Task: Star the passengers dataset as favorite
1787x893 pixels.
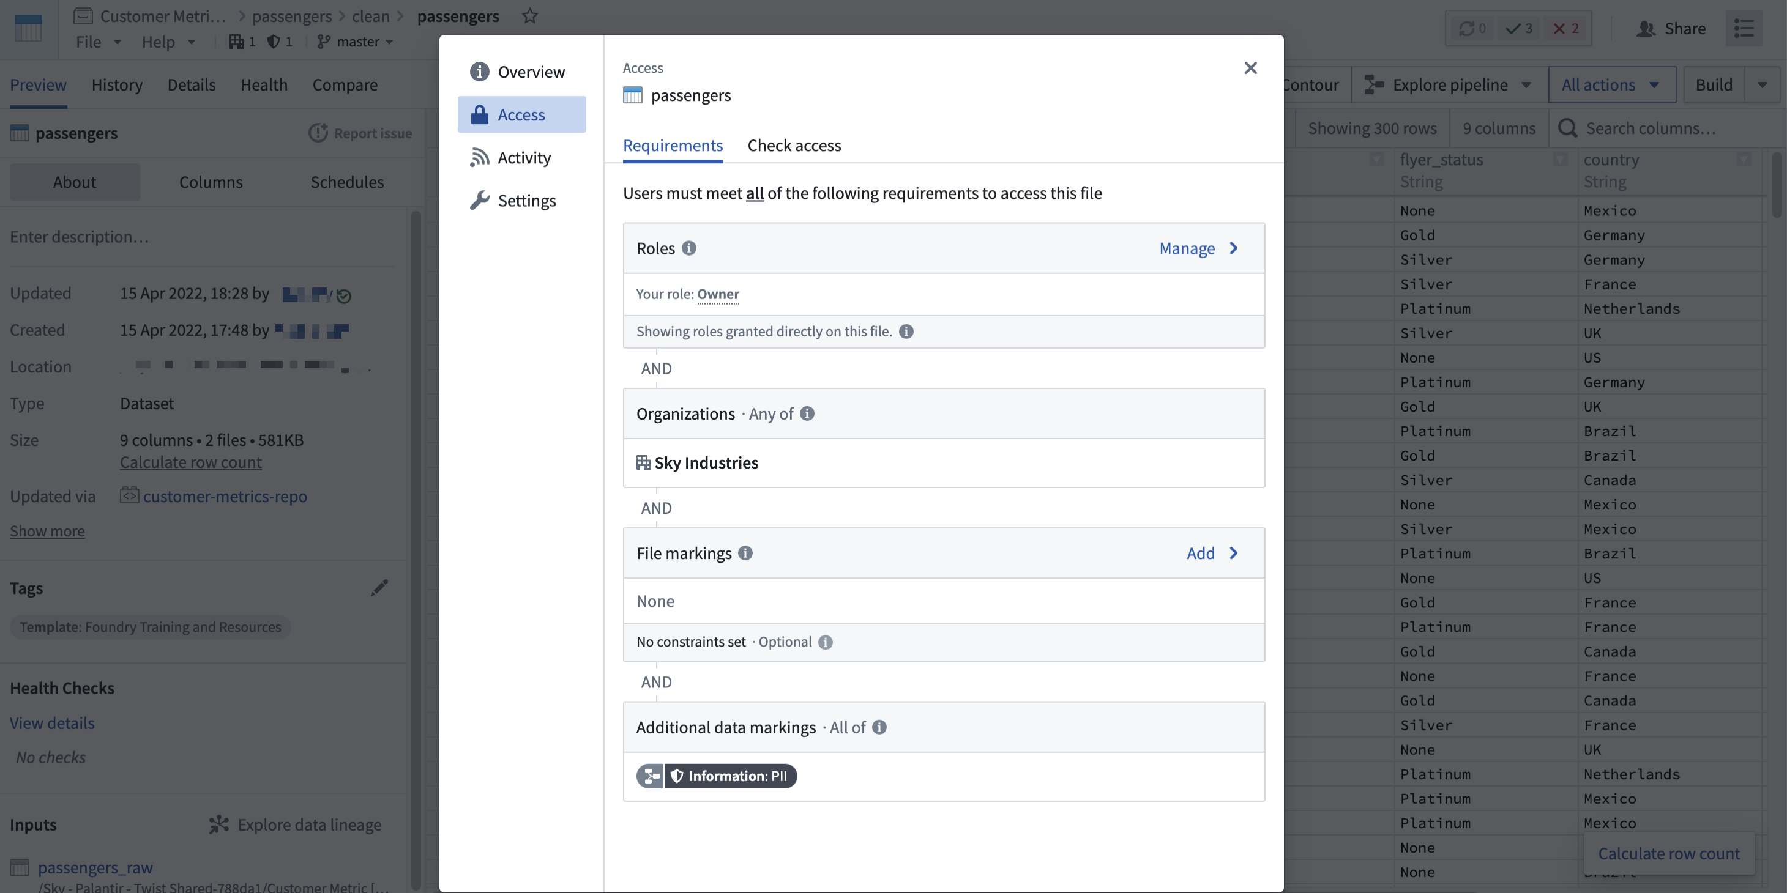Action: pyautogui.click(x=530, y=15)
